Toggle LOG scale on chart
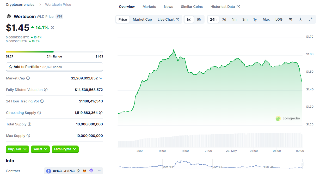The image size is (326, 174). (279, 19)
